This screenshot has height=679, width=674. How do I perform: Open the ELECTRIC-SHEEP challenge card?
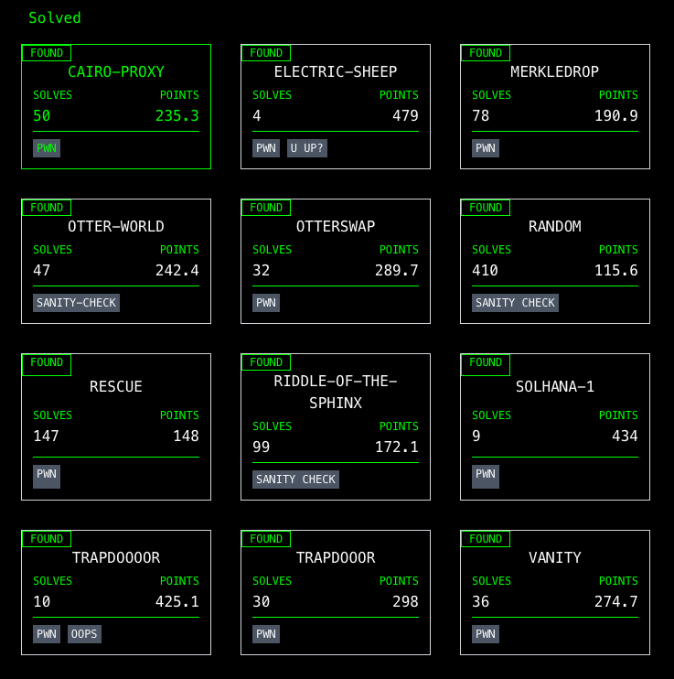(336, 106)
